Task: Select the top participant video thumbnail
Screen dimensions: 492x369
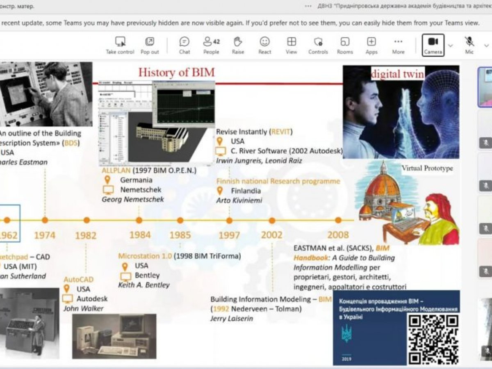Action: 485,87
